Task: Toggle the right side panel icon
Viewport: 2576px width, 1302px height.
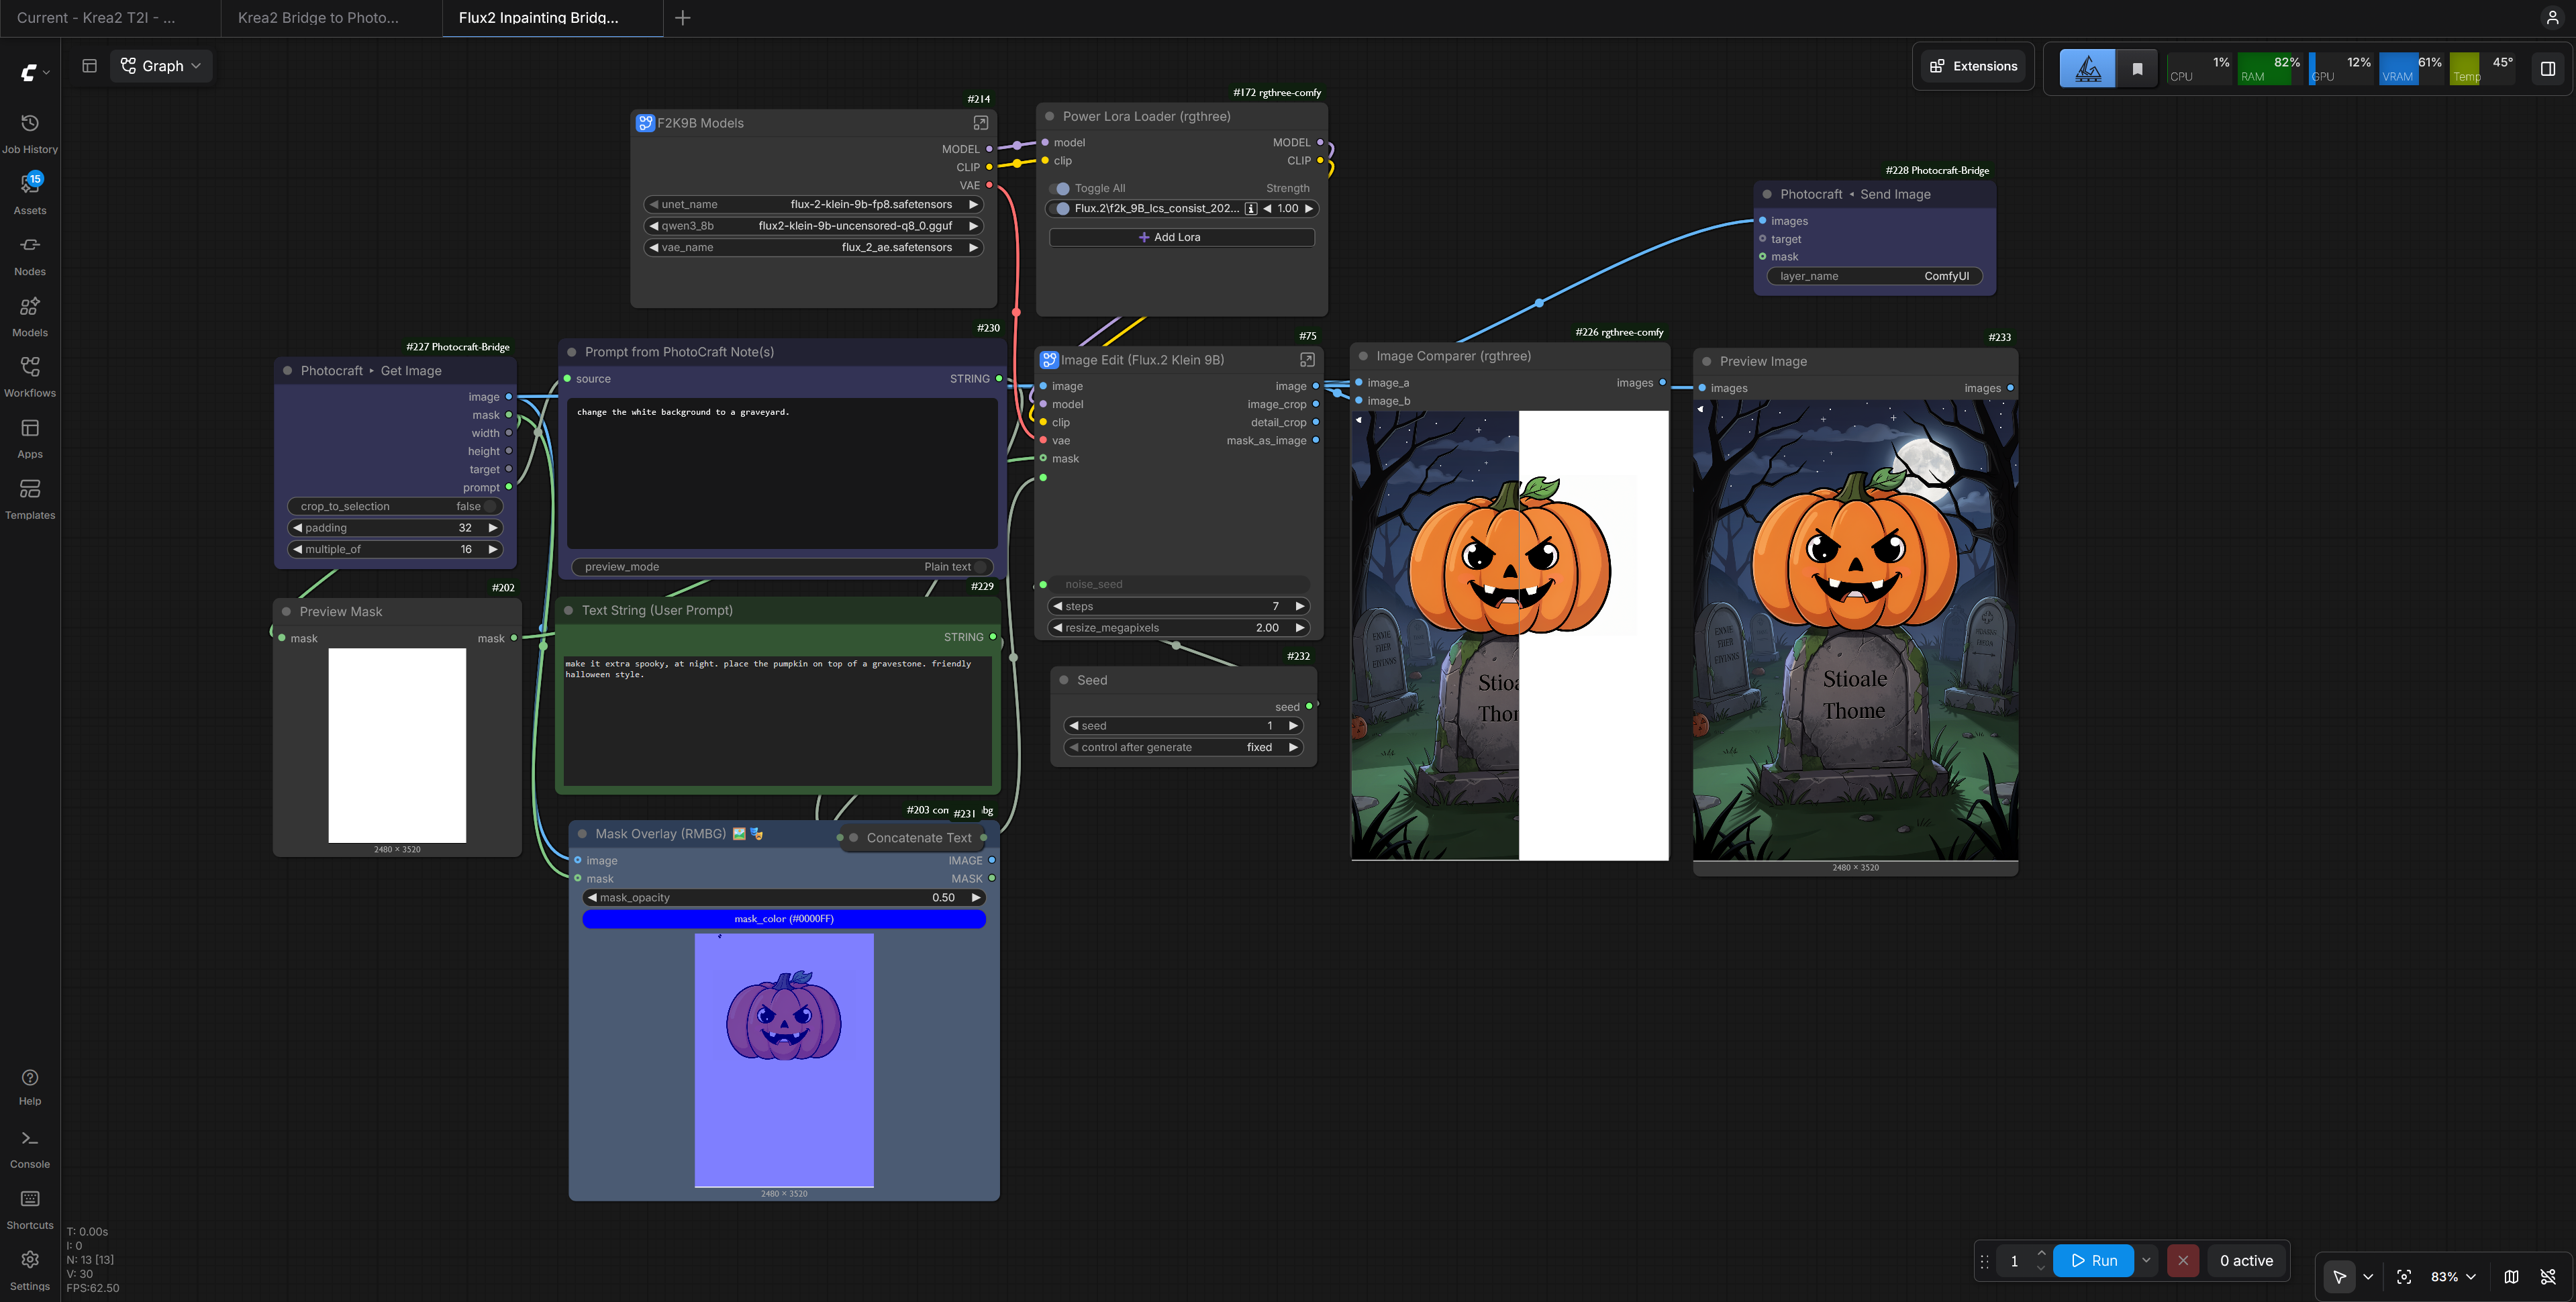Action: (2548, 68)
